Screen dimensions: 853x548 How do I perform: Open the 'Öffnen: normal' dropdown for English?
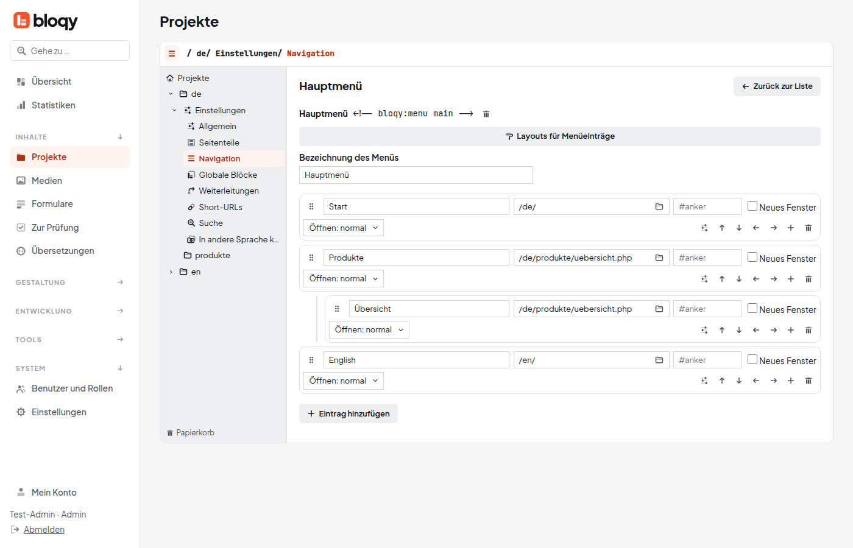[344, 381]
